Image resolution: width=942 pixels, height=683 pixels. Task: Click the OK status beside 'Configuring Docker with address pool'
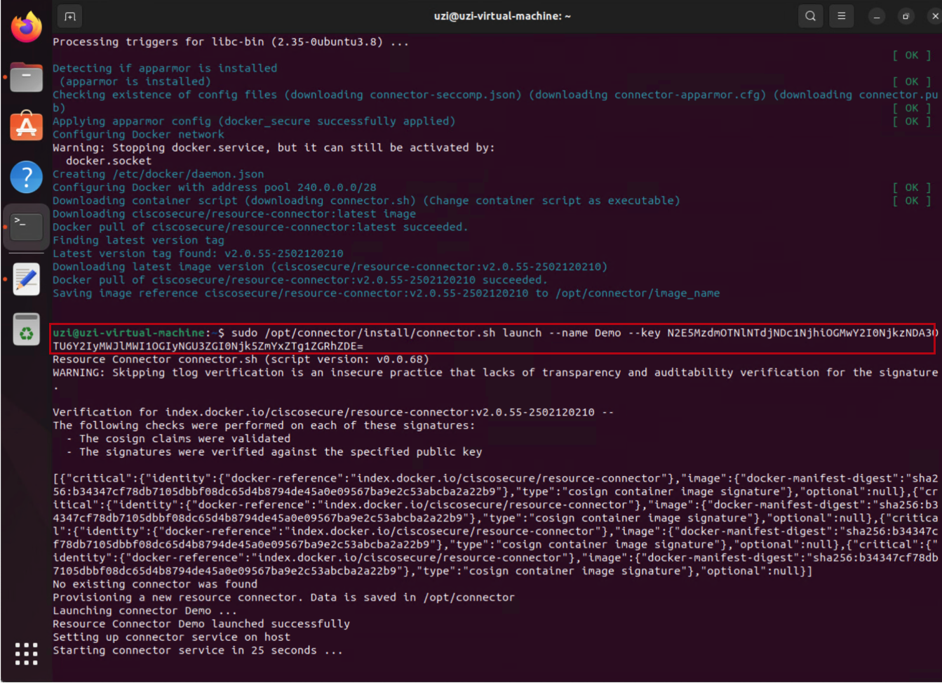[911, 187]
